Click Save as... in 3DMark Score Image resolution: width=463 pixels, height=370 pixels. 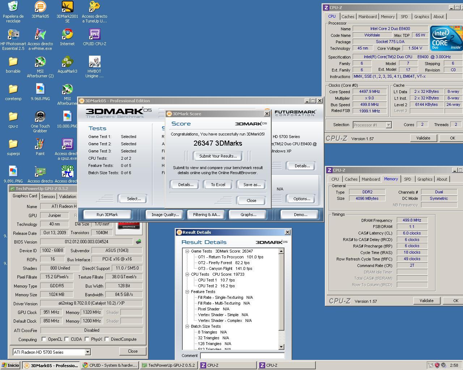[x=252, y=185]
